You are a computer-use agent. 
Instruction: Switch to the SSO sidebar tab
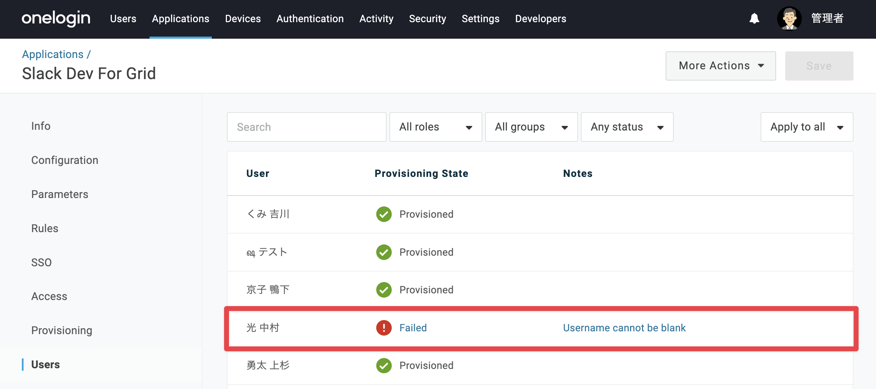coord(42,262)
